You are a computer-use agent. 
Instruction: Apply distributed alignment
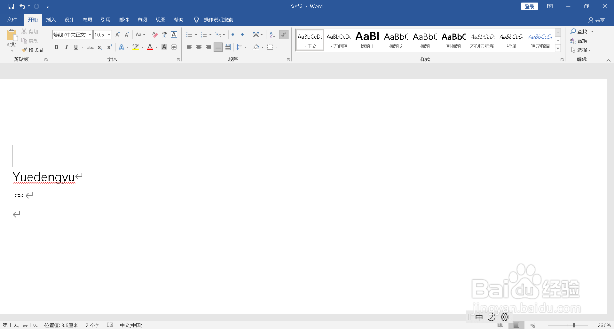(x=228, y=47)
